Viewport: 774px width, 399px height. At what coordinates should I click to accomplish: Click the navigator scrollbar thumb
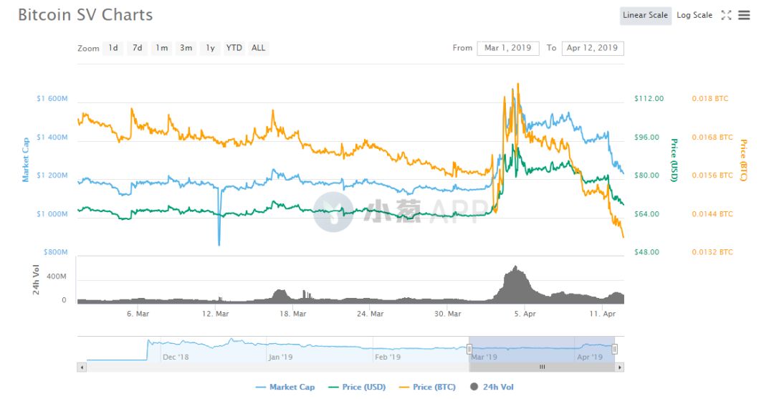coord(542,367)
